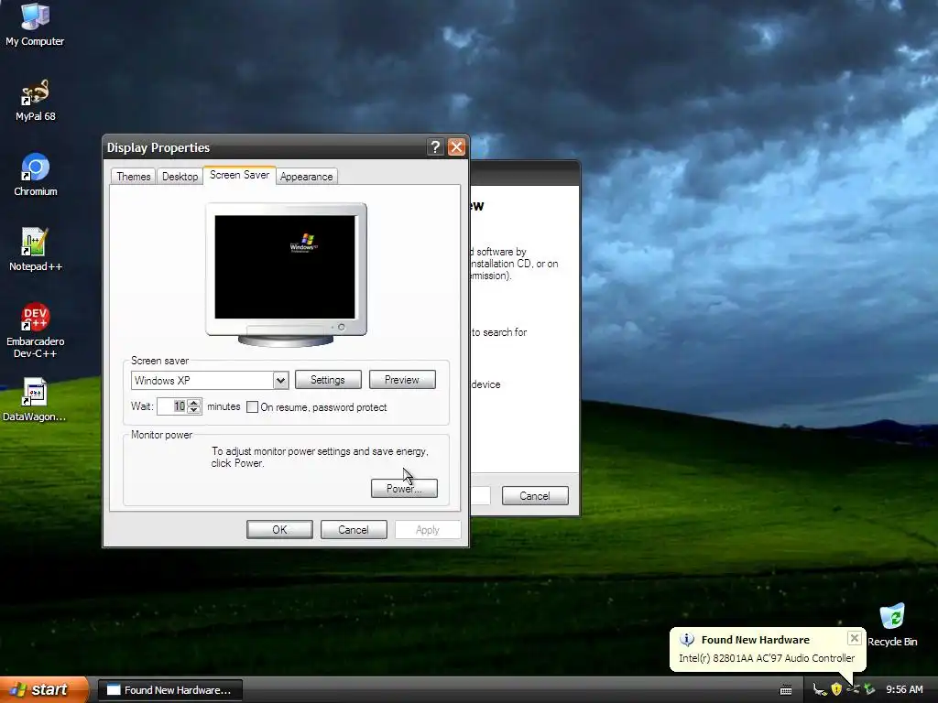Switch to the Themes tab
Image resolution: width=938 pixels, height=703 pixels.
coord(134,177)
